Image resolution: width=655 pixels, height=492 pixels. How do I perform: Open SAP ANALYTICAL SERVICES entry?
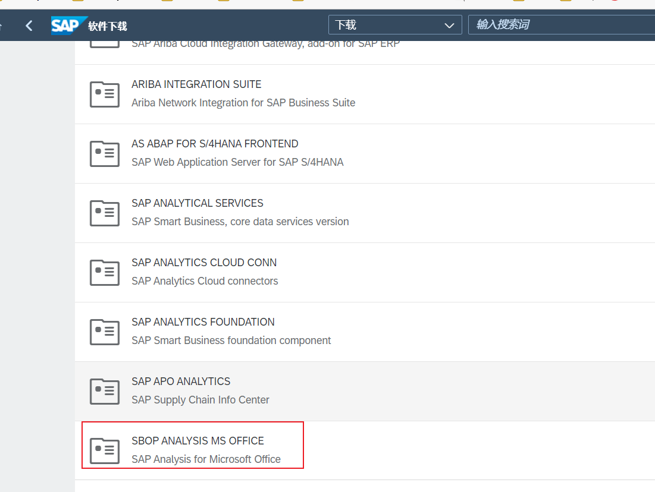click(197, 203)
